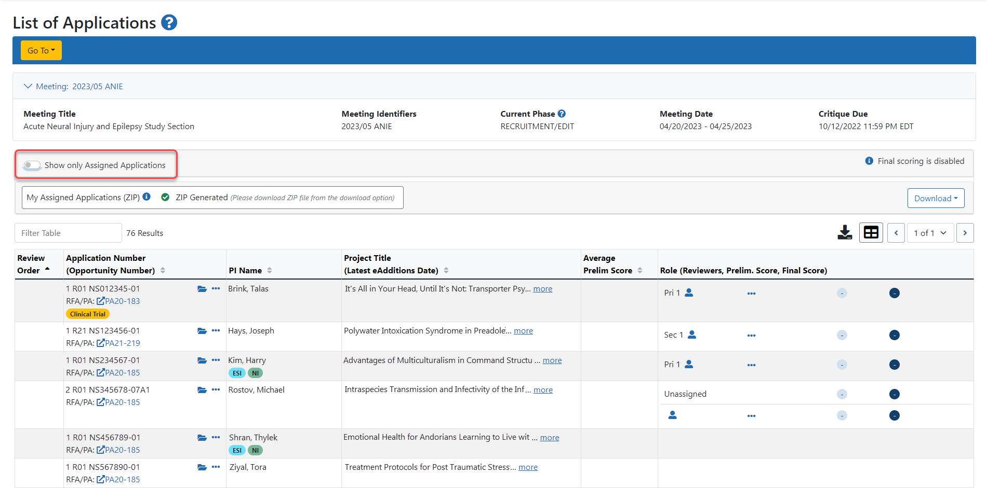Viewport: 987px width, 488px height.
Task: Open reviewer ellipsis menu in Hays row
Action: pos(751,336)
